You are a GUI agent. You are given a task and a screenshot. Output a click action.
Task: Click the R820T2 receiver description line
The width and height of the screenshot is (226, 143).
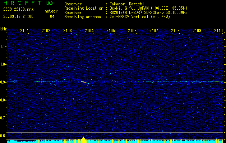click(x=148, y=13)
